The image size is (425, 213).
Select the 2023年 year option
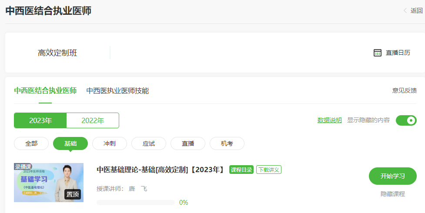(x=40, y=120)
